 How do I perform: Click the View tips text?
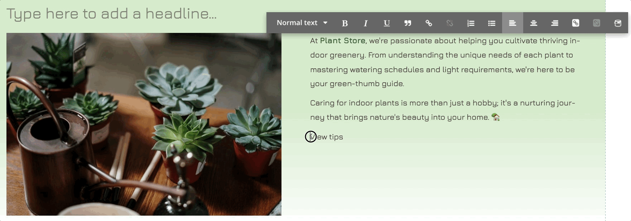click(x=326, y=137)
